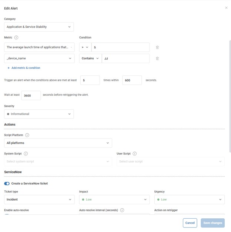Click the Script Platform info icon
231x232 pixels.
[27, 135]
